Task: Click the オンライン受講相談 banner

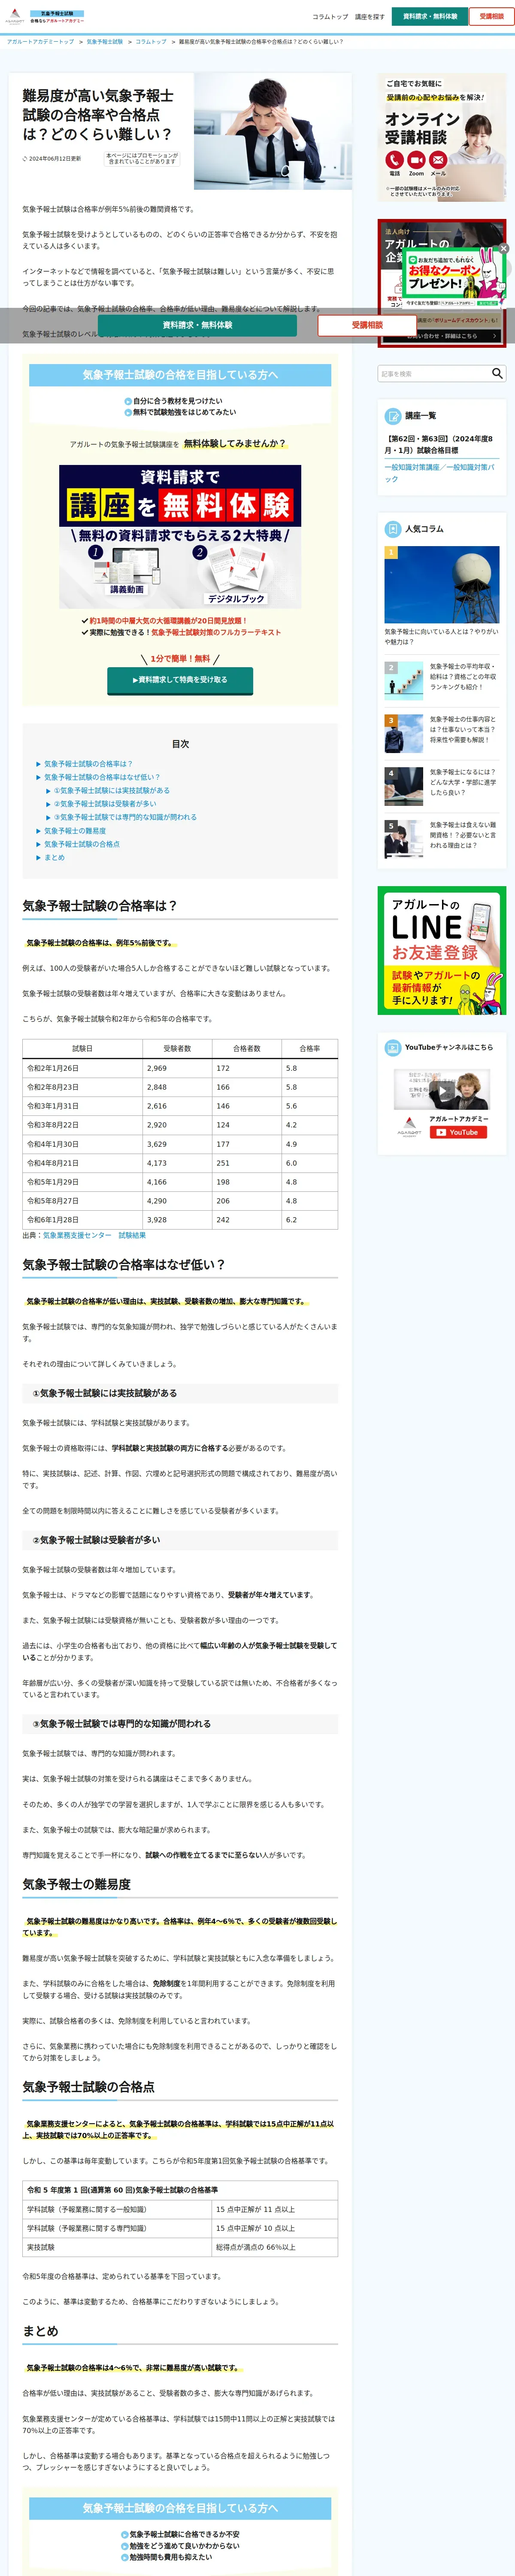Action: (441, 137)
